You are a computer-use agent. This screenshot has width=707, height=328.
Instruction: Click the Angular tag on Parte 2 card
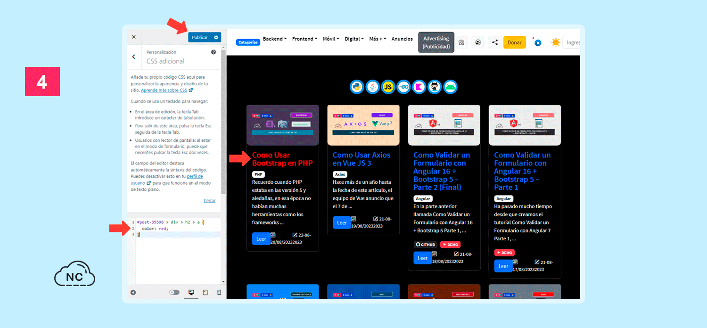pyautogui.click(x=423, y=199)
